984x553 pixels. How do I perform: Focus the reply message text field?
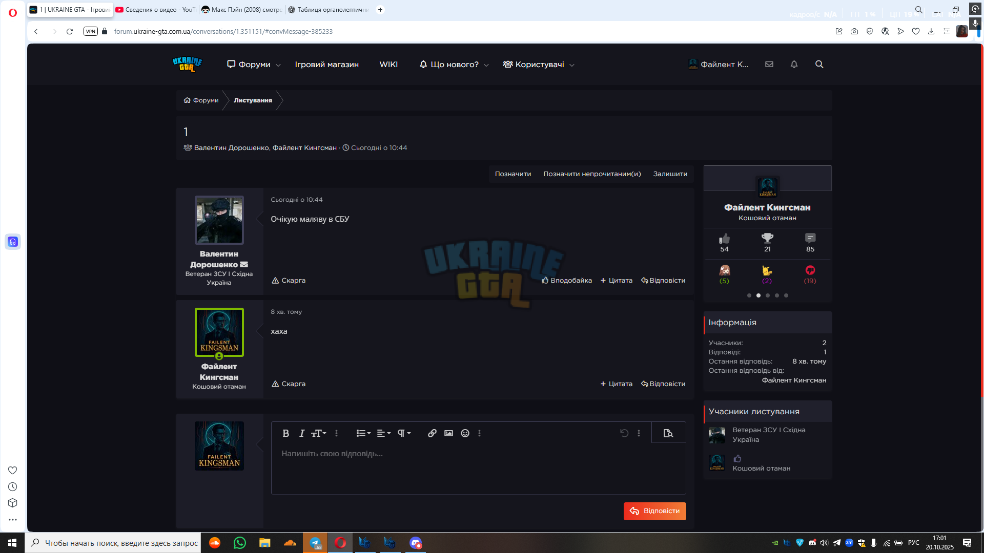[478, 469]
